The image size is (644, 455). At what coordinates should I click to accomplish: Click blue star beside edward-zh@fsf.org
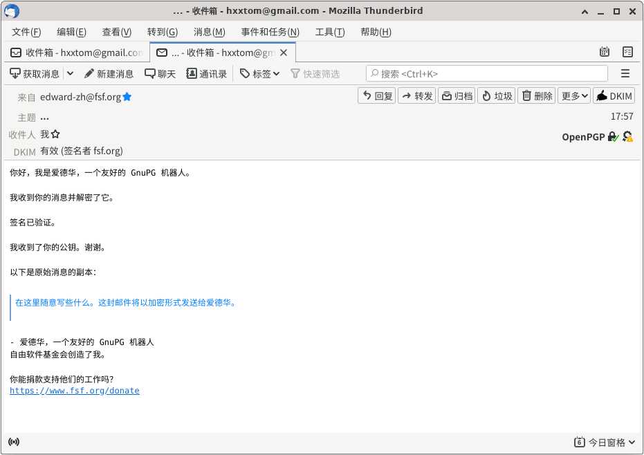pyautogui.click(x=127, y=97)
